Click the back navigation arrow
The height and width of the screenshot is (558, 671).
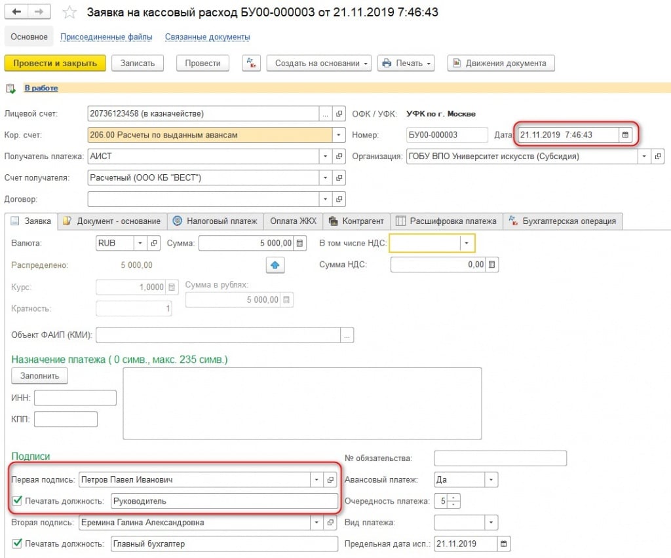click(x=16, y=12)
